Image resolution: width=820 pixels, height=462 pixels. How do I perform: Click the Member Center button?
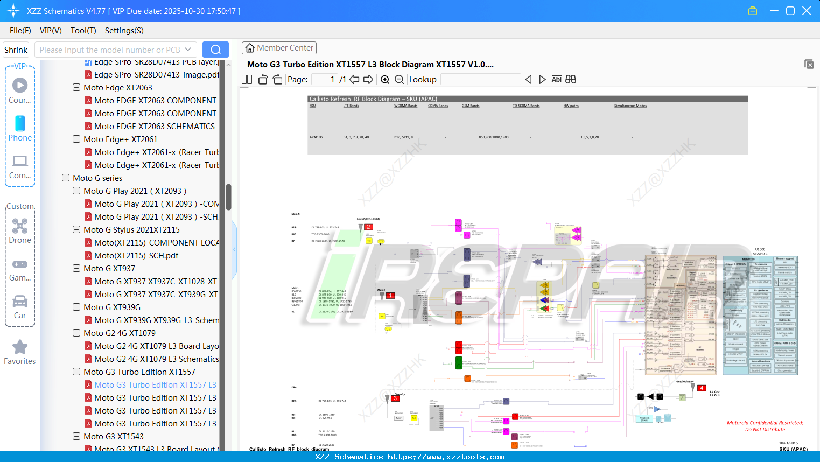279,47
